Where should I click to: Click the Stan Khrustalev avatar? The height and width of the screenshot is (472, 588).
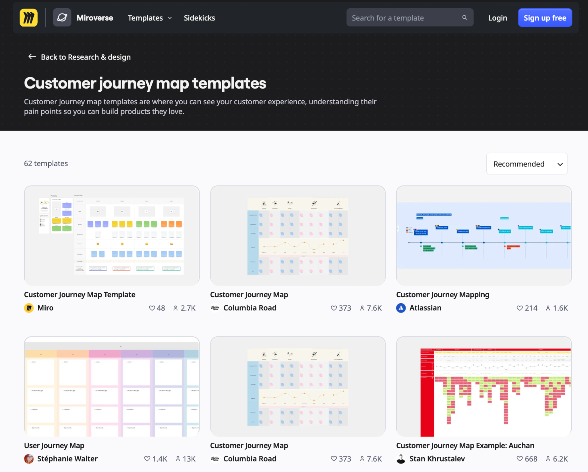[x=401, y=459]
